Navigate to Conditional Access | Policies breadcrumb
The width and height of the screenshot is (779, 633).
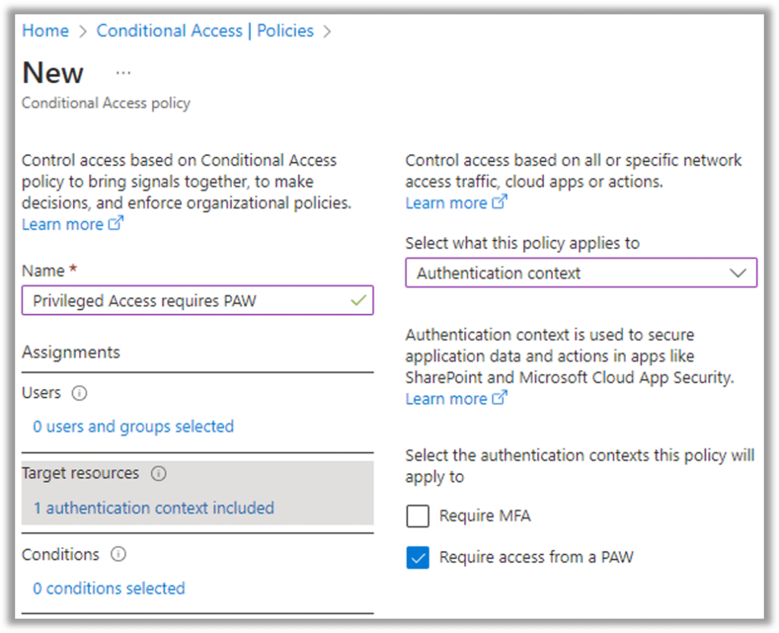tap(205, 31)
